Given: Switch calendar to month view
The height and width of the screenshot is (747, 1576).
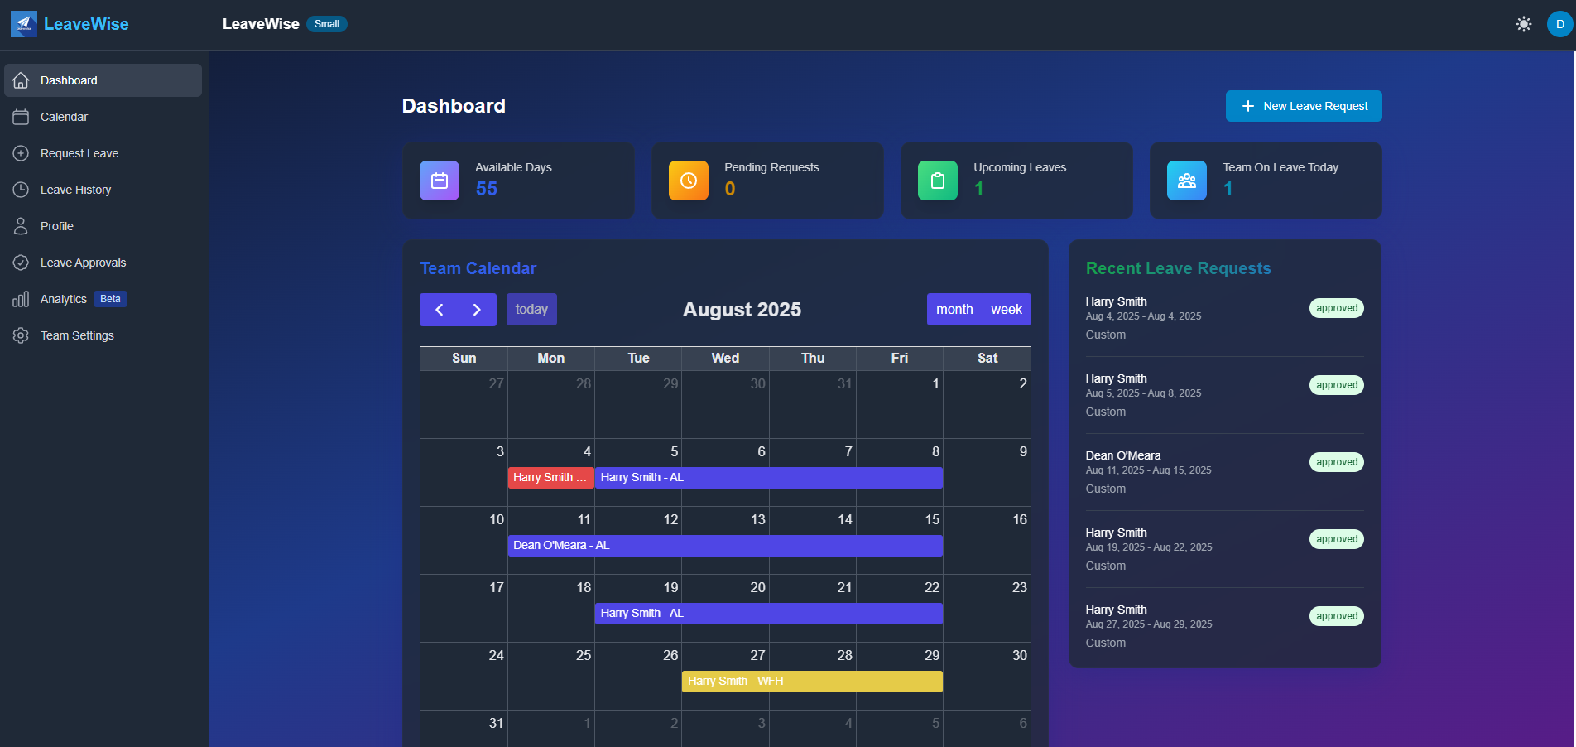Looking at the screenshot, I should pos(954,310).
